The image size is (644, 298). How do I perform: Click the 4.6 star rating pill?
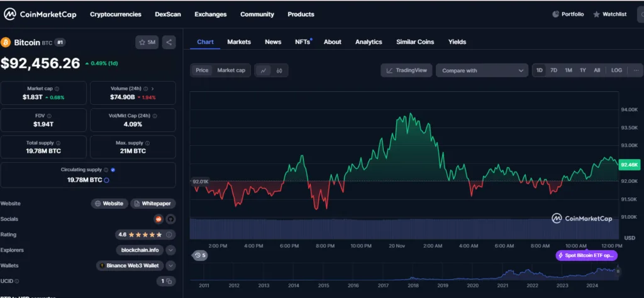point(145,235)
